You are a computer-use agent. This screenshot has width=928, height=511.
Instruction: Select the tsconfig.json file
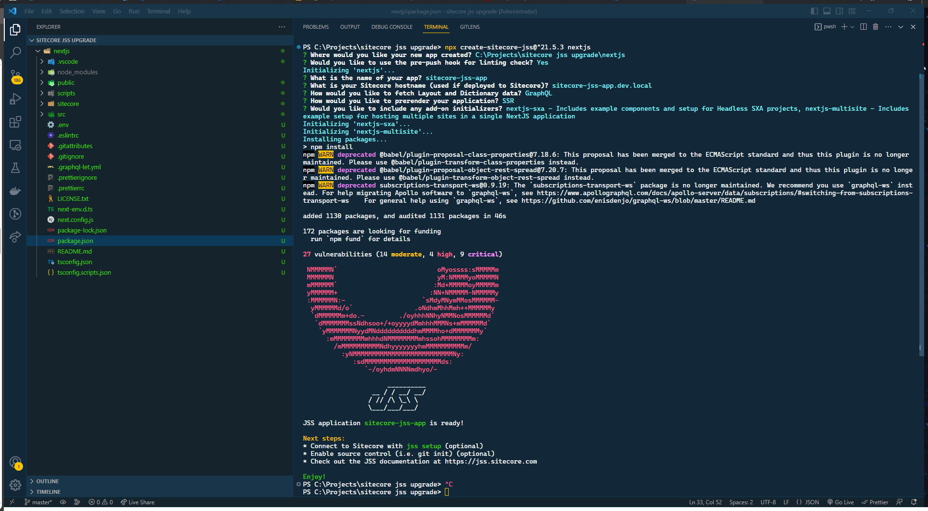75,262
